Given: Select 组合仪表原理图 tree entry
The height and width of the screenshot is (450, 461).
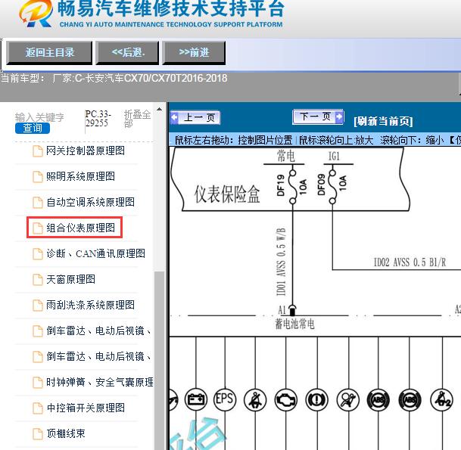Looking at the screenshot, I should click(80, 228).
